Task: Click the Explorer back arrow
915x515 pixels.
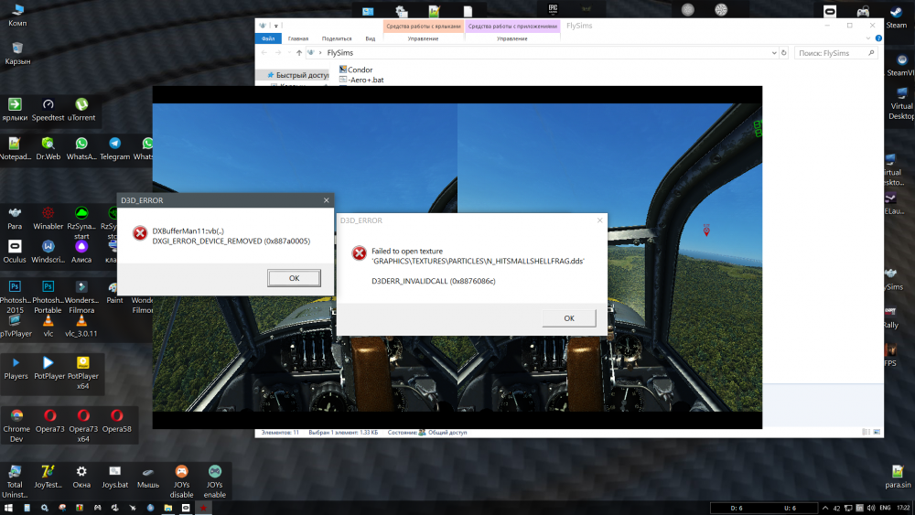Action: (264, 53)
